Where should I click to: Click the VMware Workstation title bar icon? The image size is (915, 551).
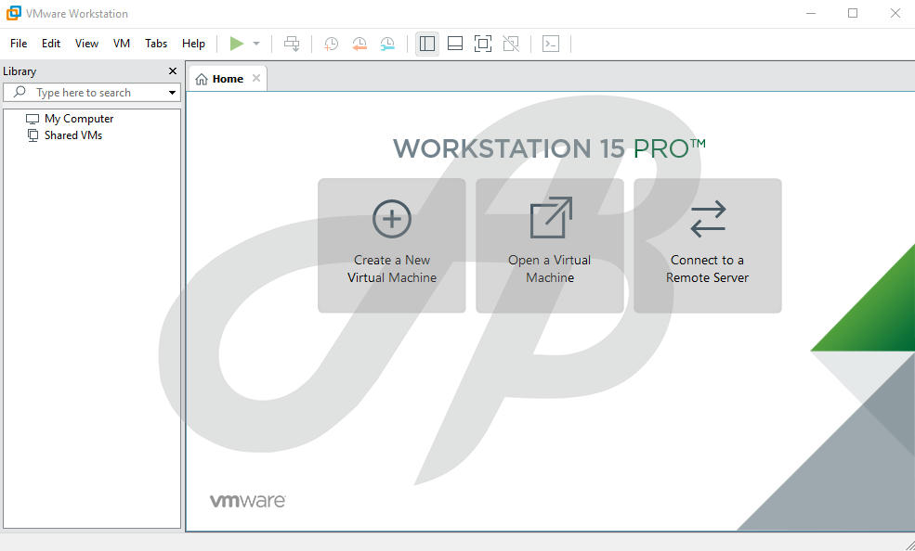pos(13,13)
